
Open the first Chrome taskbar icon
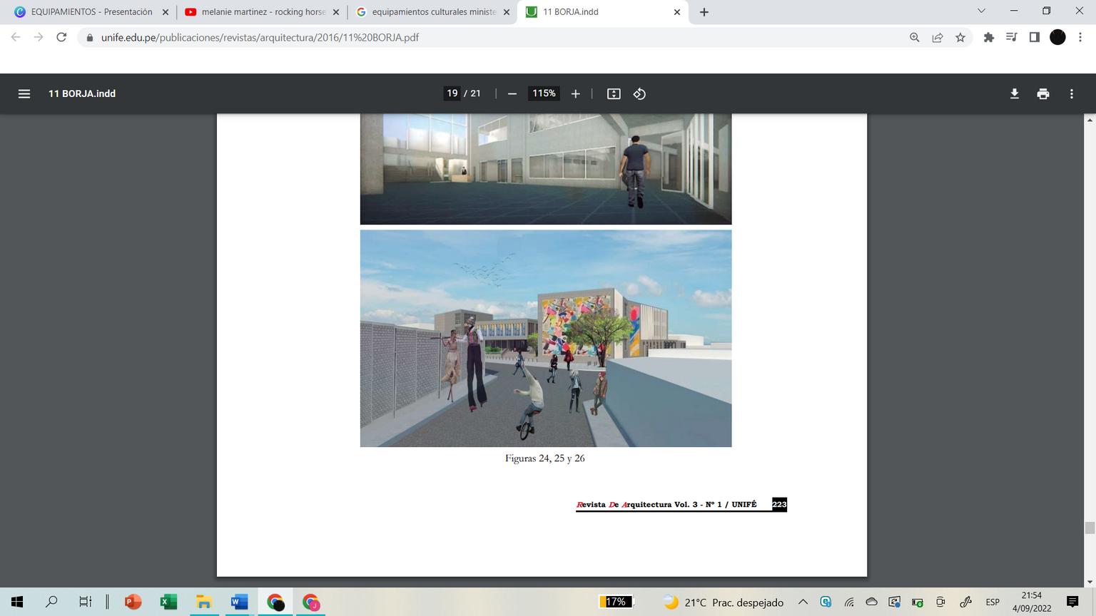pos(276,602)
